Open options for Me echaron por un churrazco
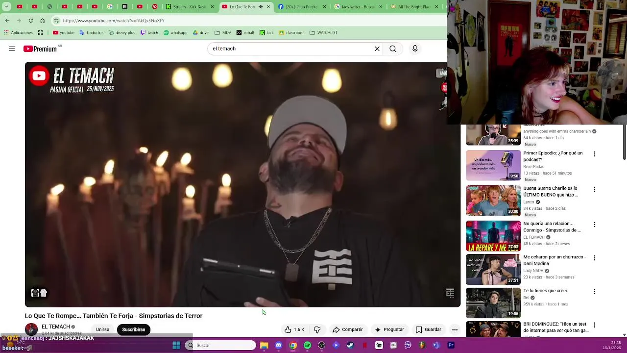The width and height of the screenshot is (627, 353). (x=595, y=258)
